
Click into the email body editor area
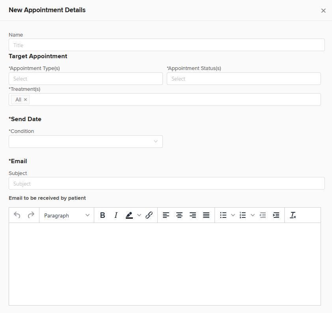click(x=165, y=264)
